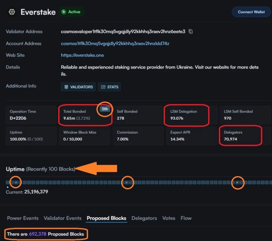The image size is (272, 241).
Task: Switch to the Validator Events tab
Action: tap(63, 218)
